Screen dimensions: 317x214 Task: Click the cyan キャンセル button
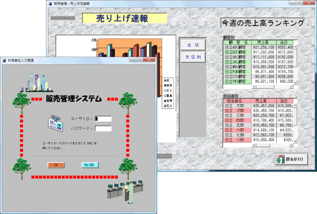[90, 165]
